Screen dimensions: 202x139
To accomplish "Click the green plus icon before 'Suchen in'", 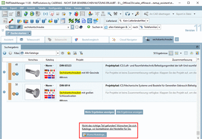I will [89, 27].
